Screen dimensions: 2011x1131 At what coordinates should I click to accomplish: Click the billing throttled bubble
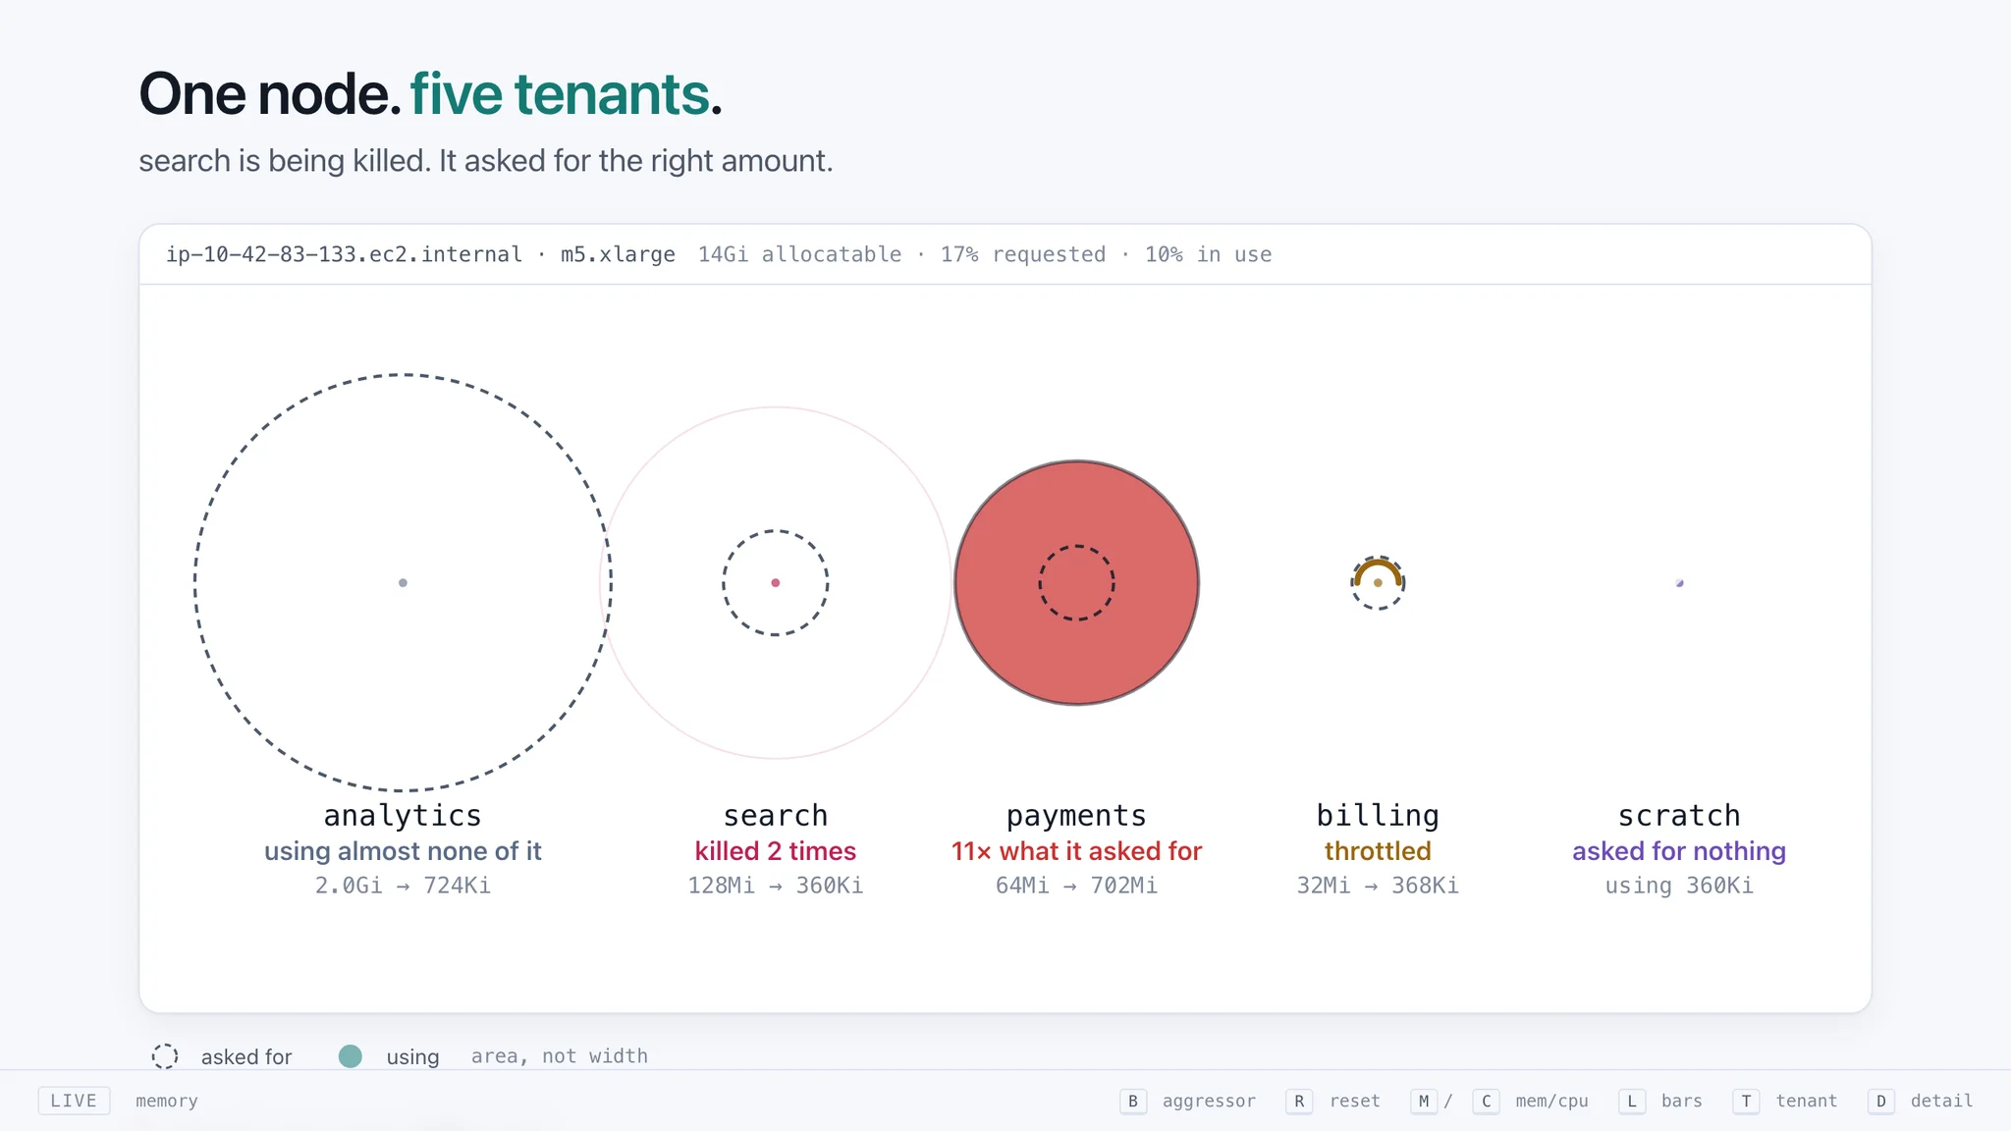[x=1378, y=582]
